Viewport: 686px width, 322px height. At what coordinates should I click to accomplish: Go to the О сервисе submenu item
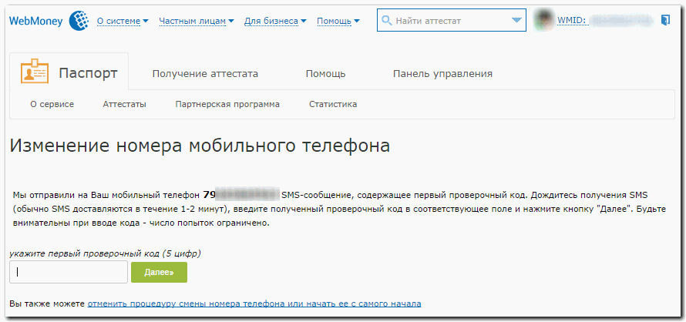pyautogui.click(x=52, y=104)
